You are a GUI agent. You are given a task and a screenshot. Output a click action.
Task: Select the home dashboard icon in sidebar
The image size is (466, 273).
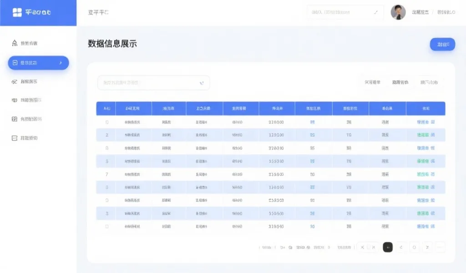point(14,42)
